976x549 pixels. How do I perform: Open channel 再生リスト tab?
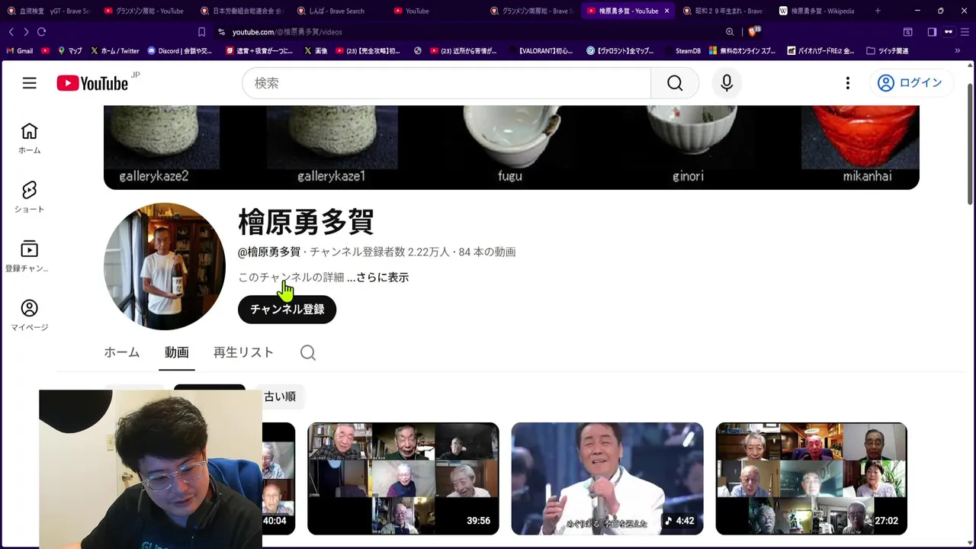point(243,352)
